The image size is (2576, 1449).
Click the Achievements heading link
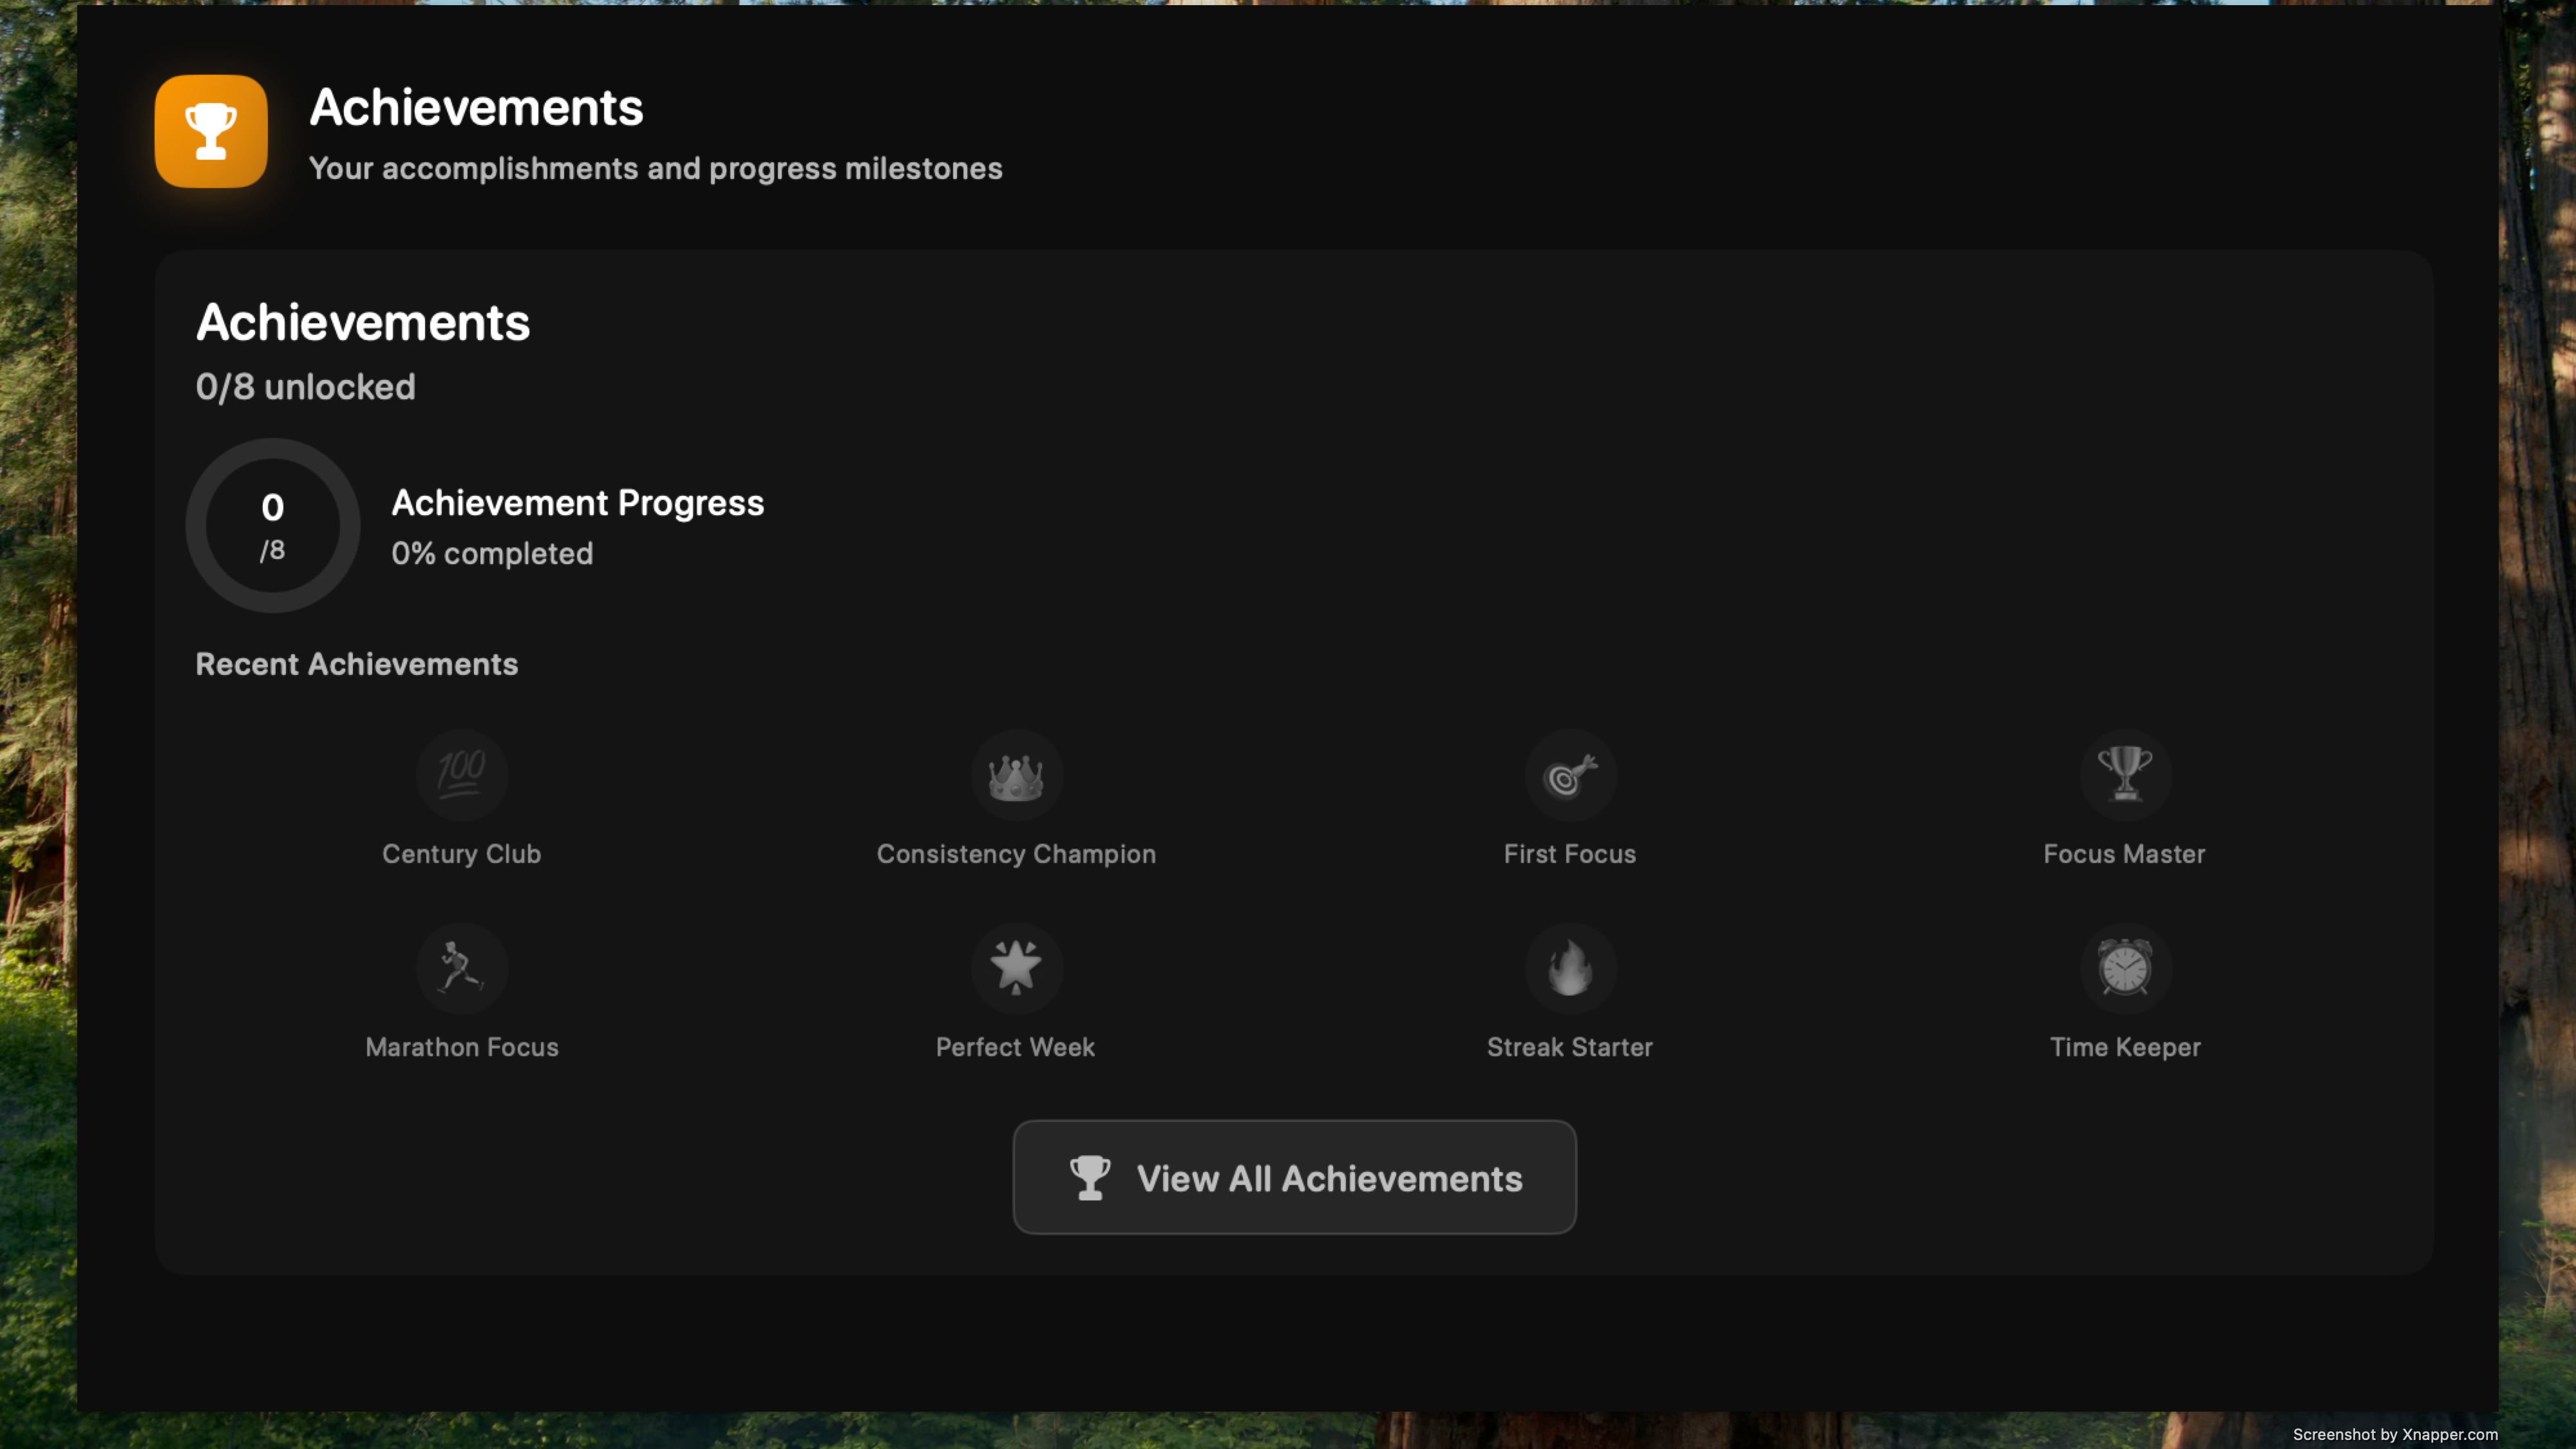tap(364, 321)
